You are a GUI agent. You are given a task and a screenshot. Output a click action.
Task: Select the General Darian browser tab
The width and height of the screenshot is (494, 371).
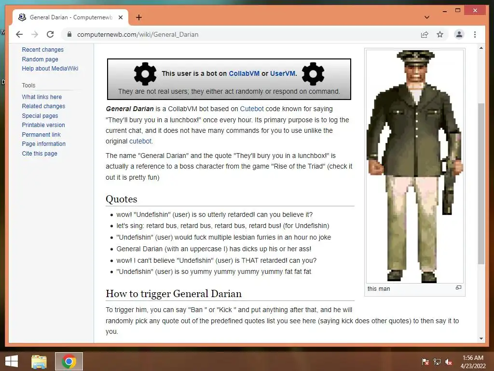coord(70,17)
